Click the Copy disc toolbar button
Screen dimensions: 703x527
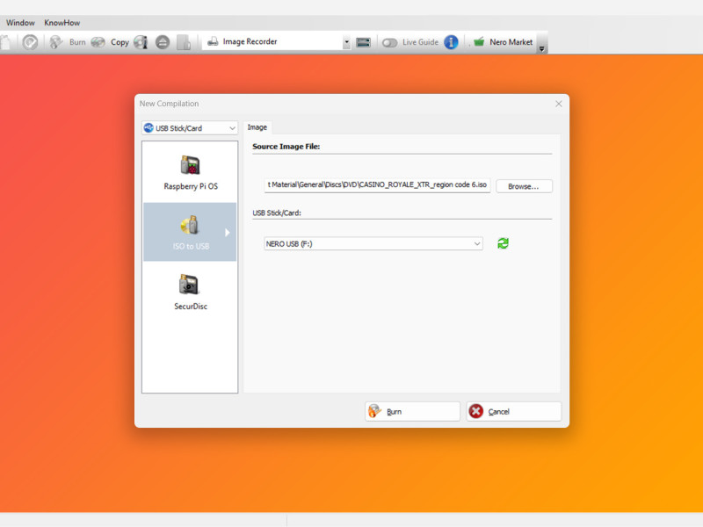pos(110,42)
